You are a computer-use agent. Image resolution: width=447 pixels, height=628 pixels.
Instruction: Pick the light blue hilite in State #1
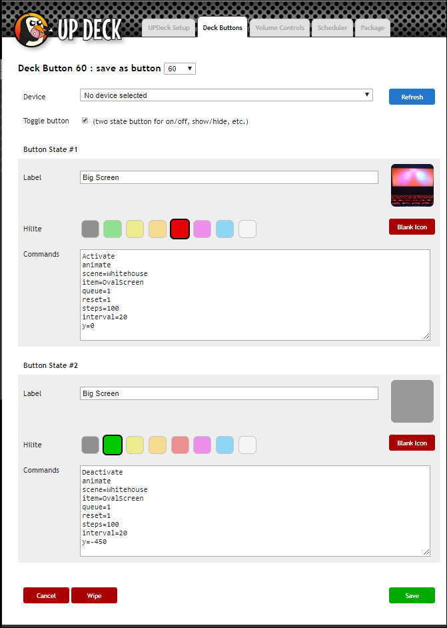[224, 229]
